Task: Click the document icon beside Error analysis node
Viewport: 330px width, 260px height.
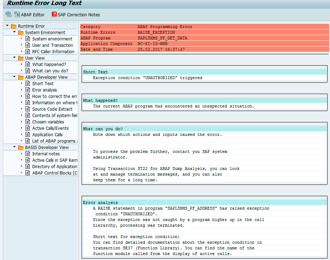Action: [28, 90]
